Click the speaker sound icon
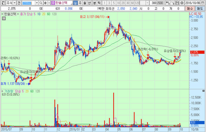The width and height of the screenshot is (206, 132). click(45, 3)
